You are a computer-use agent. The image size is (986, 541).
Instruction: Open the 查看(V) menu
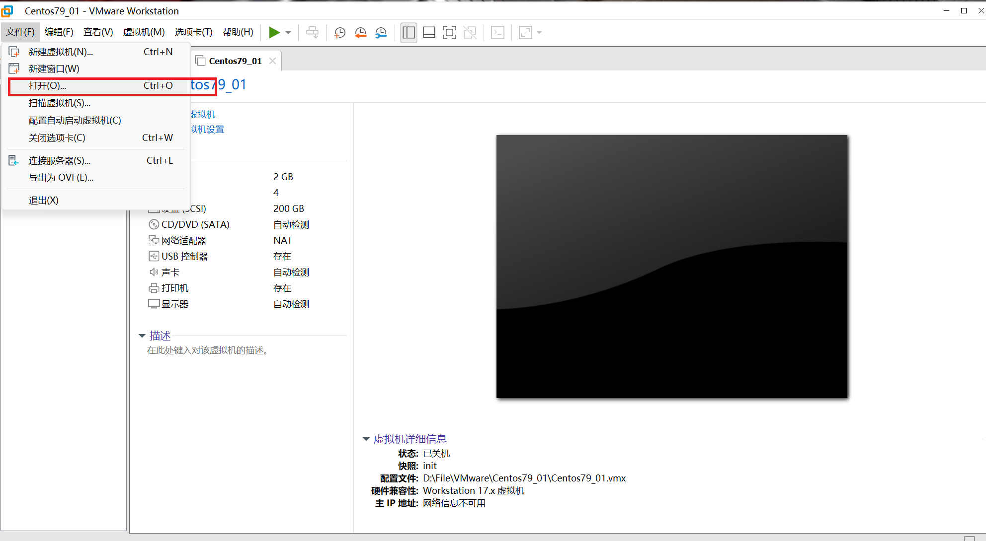(98, 32)
